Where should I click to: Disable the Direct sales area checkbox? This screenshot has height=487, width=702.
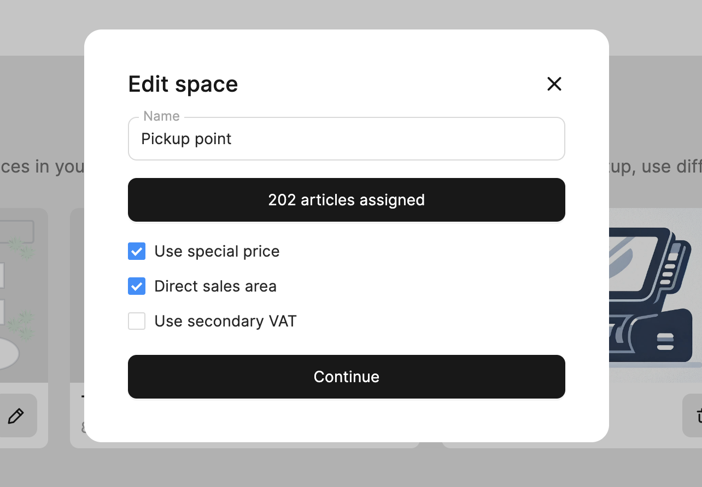pos(137,286)
